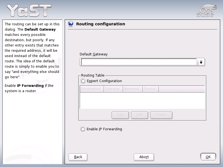
Task: Open the Default Gateway dropdown
Action: 201,62
